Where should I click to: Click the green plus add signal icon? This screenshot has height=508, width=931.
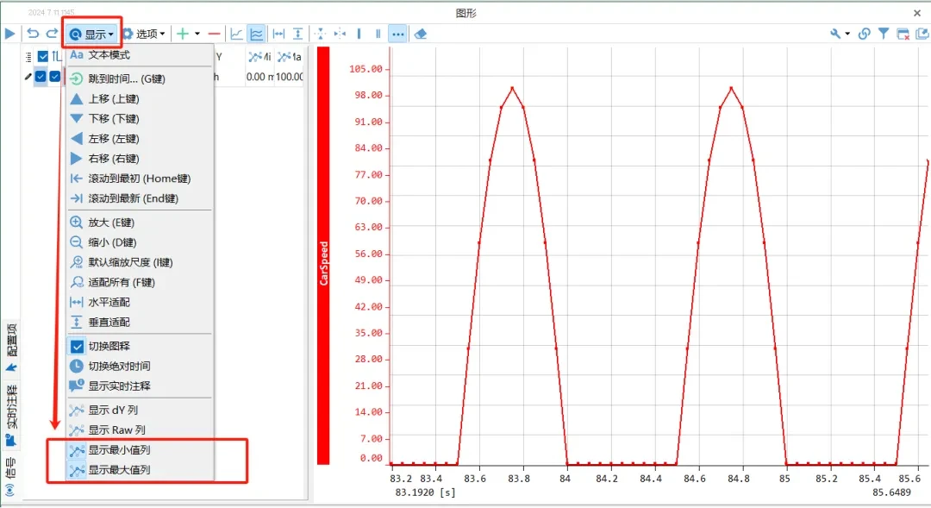point(183,34)
